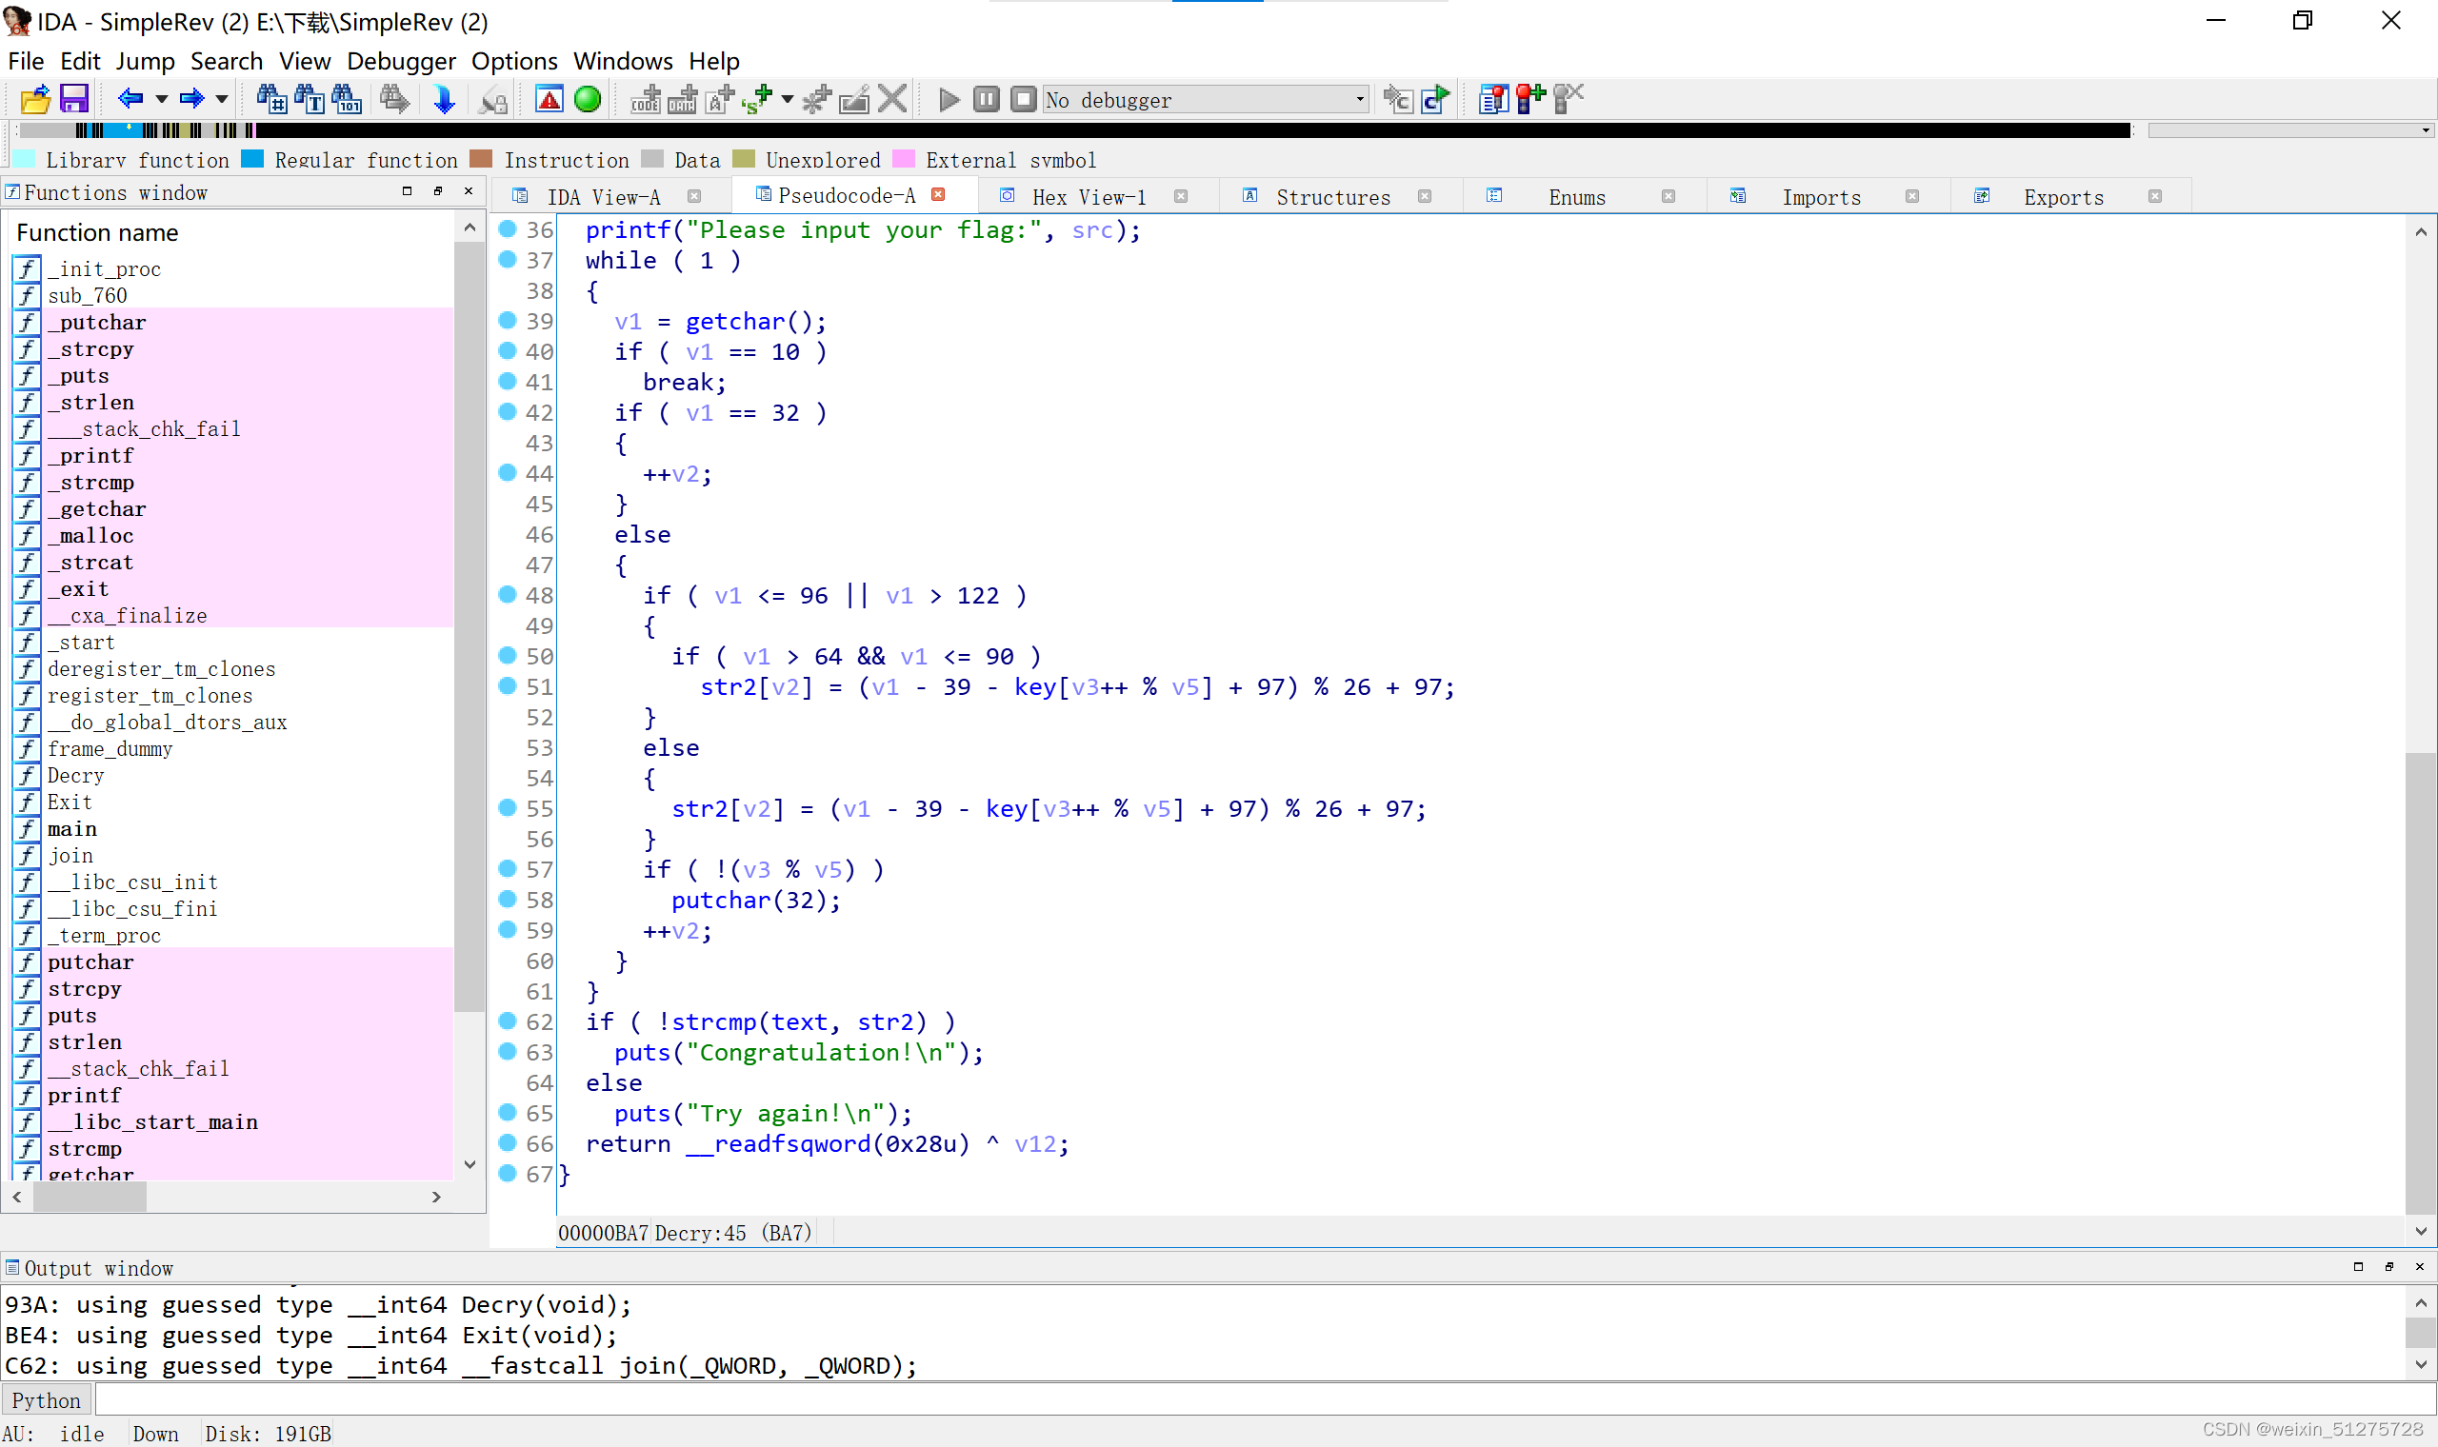Expand the back-history dropdown arrow
Viewport: 2438px width, 1447px height.
(161, 99)
